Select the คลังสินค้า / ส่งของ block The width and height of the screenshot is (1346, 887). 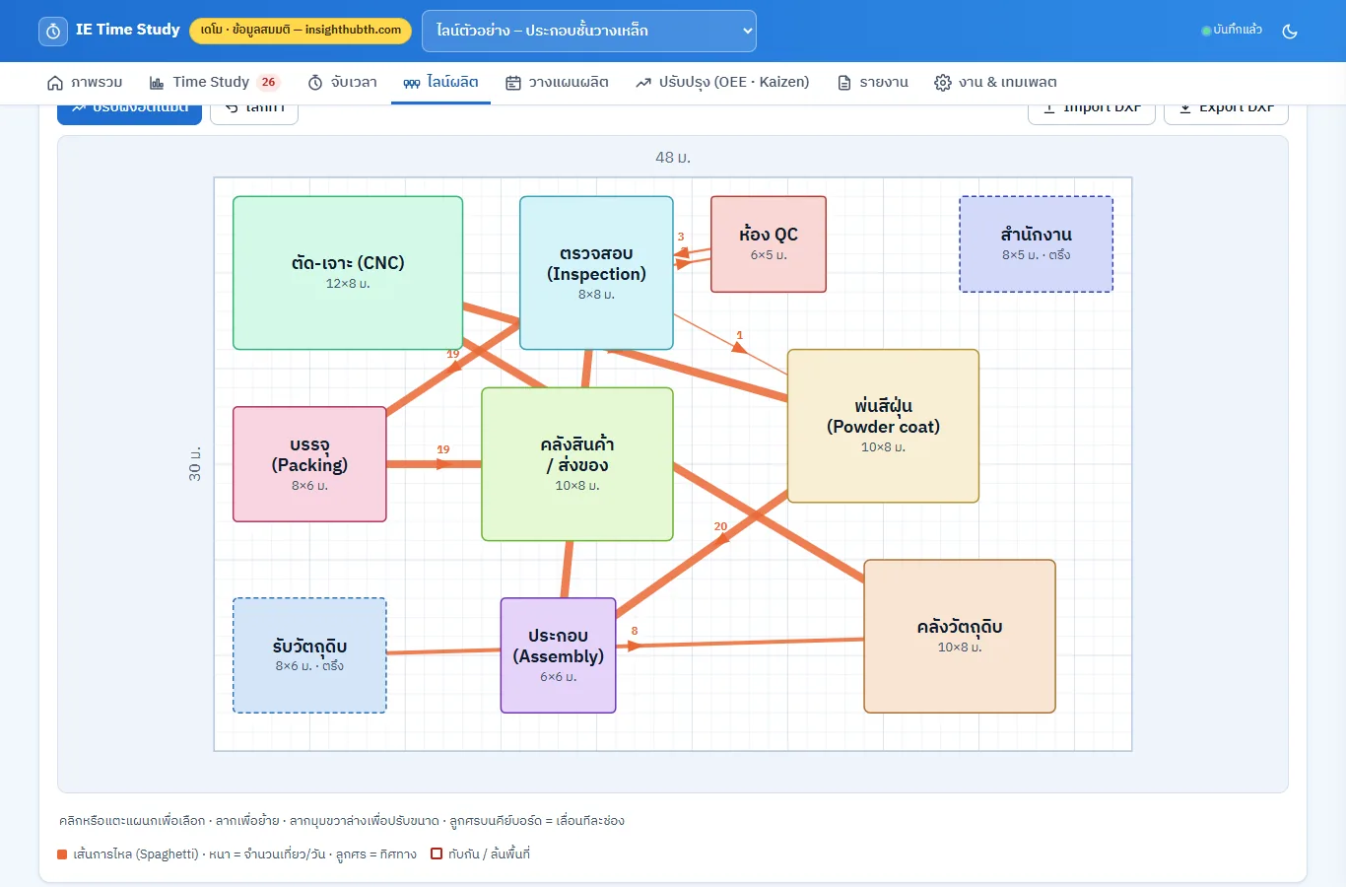577,464
